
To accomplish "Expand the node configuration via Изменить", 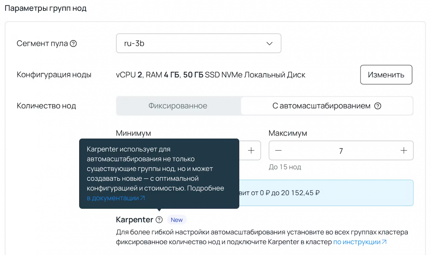I will [387, 74].
